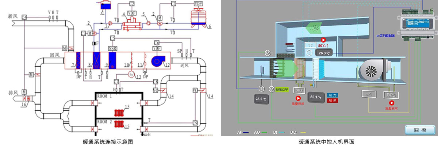Click the right DPS box near the fan
The height and width of the screenshot is (145, 438).
391,95
